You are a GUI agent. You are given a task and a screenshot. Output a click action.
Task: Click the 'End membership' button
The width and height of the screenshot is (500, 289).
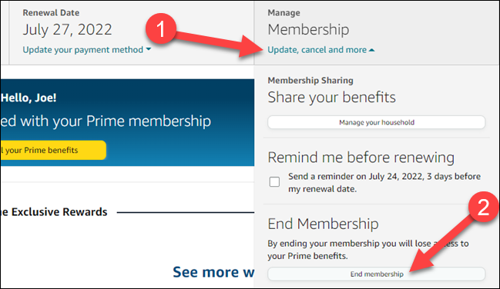[x=377, y=274]
